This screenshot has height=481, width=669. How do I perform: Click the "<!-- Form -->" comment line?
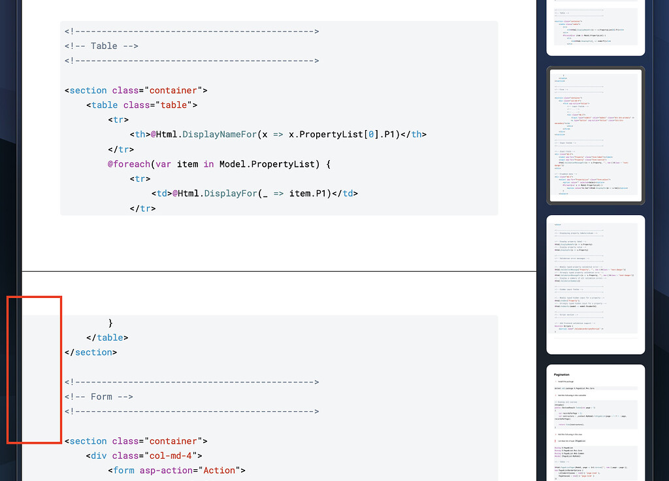pos(99,396)
